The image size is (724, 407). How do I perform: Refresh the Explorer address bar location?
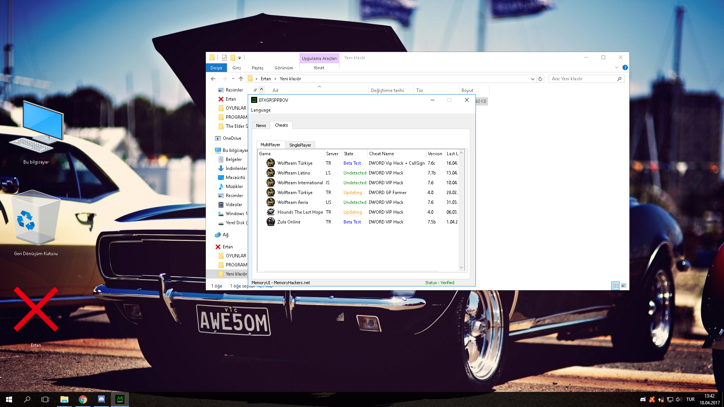540,79
